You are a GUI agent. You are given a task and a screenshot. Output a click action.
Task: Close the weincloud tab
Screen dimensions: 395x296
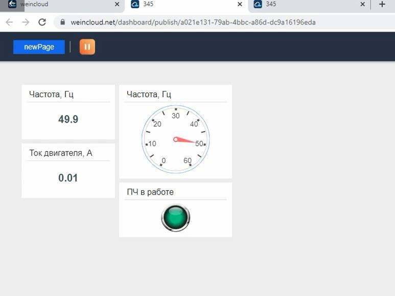coord(117,5)
